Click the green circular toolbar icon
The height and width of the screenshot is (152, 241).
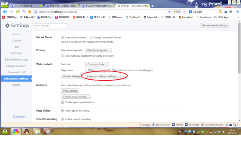[x=231, y=12]
